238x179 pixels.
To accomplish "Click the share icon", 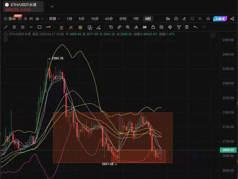I will (232, 19).
